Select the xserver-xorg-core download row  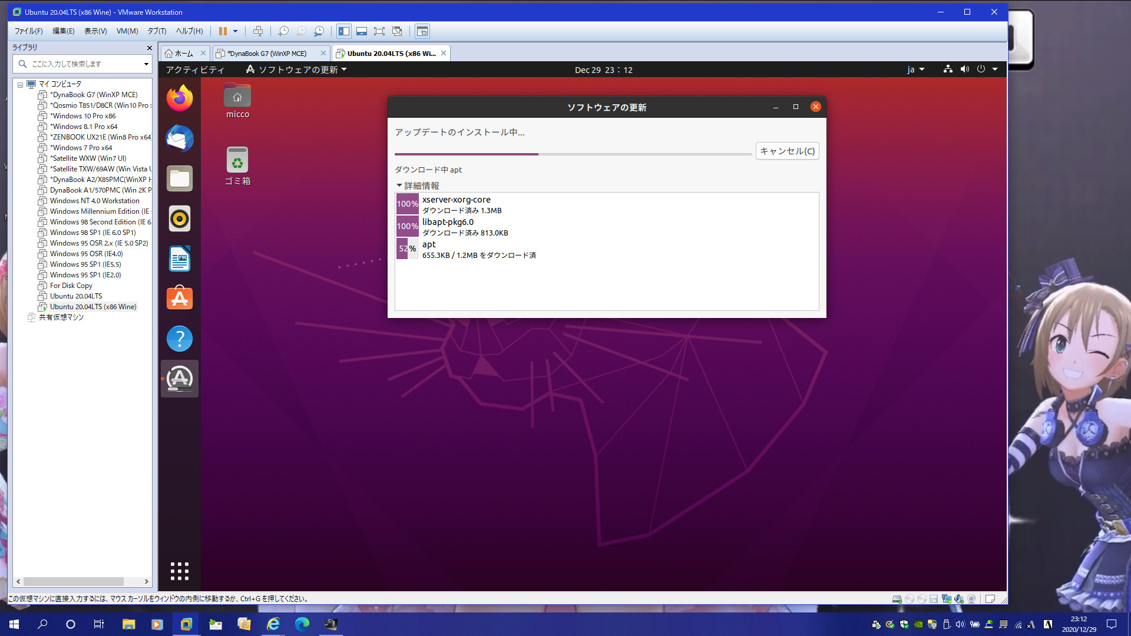[x=607, y=204]
